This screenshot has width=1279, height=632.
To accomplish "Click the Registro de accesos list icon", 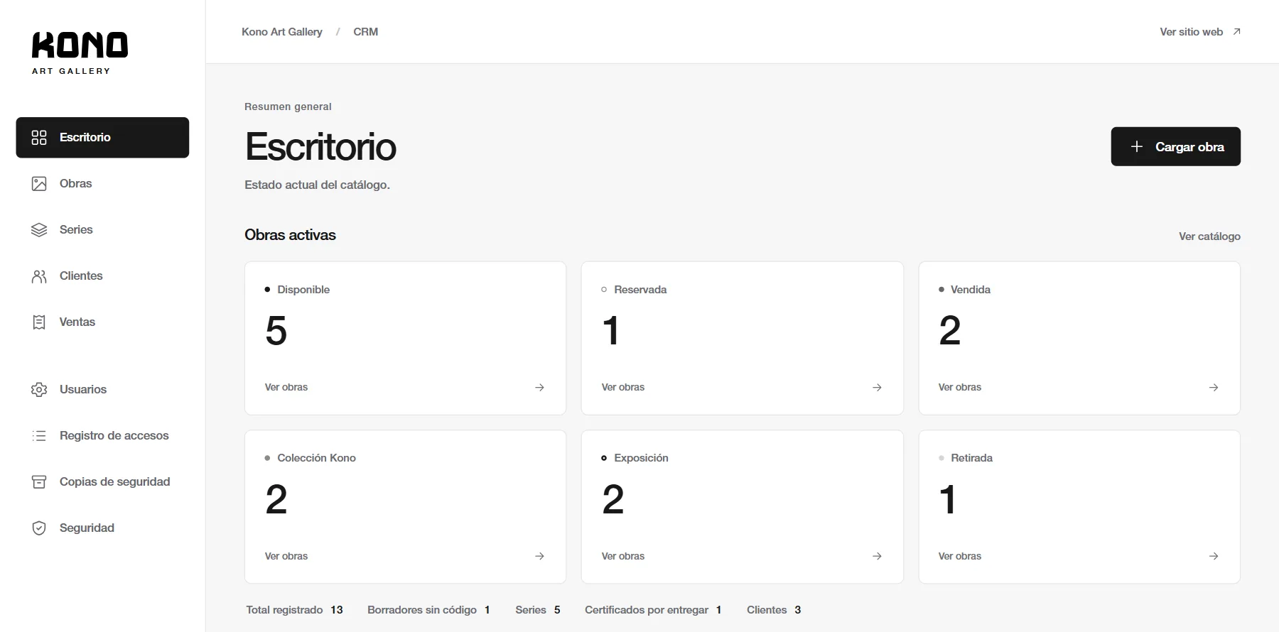I will coord(39,436).
